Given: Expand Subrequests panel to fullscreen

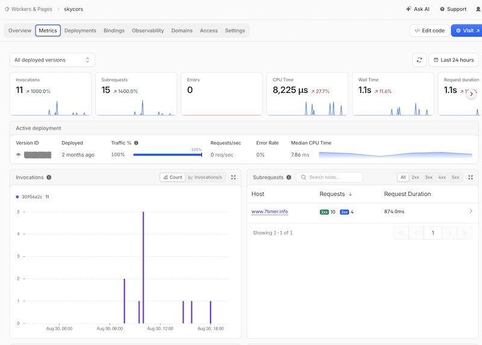Looking at the screenshot, I should [x=471, y=177].
